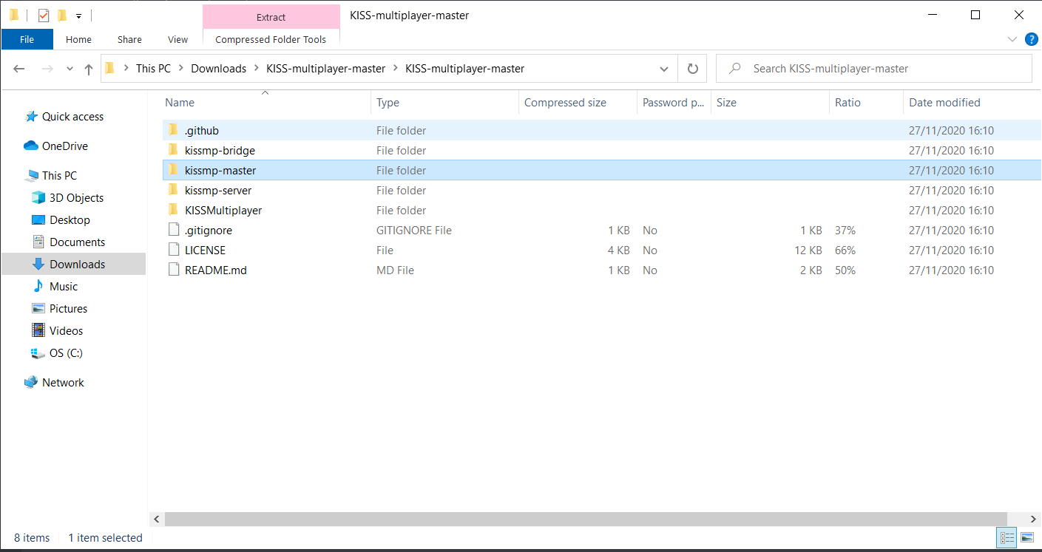Click the Pictures icon in sidebar
This screenshot has height=552, width=1042.
point(38,309)
